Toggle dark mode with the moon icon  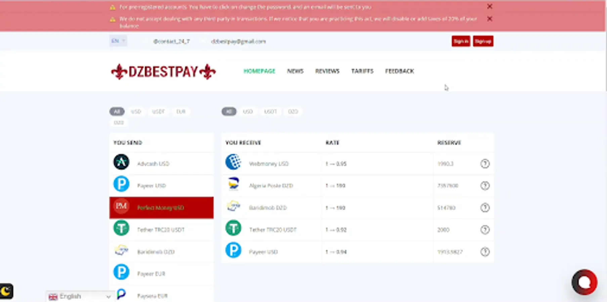6,291
